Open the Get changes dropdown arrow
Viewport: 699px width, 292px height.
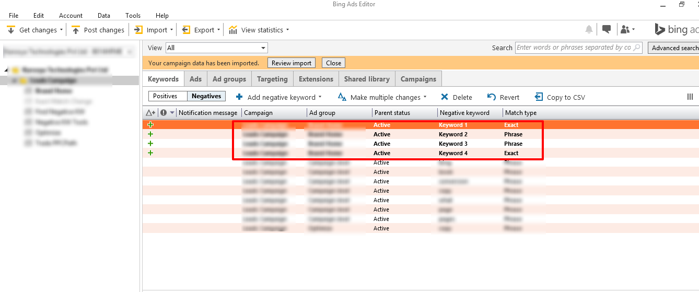click(x=62, y=30)
